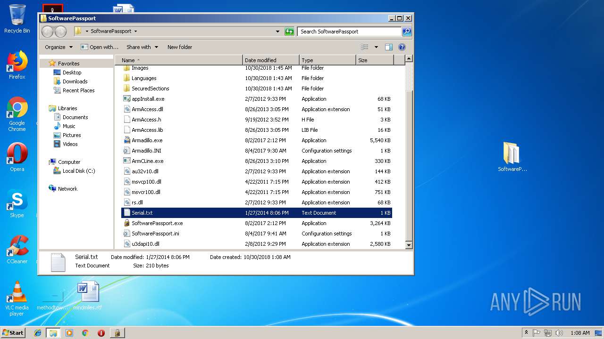Open Explorer help icon
Screen dimensions: 604x339
pyautogui.click(x=402, y=47)
